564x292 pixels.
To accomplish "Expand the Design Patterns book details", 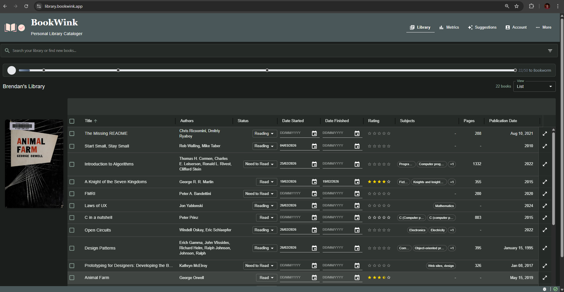I will [545, 248].
